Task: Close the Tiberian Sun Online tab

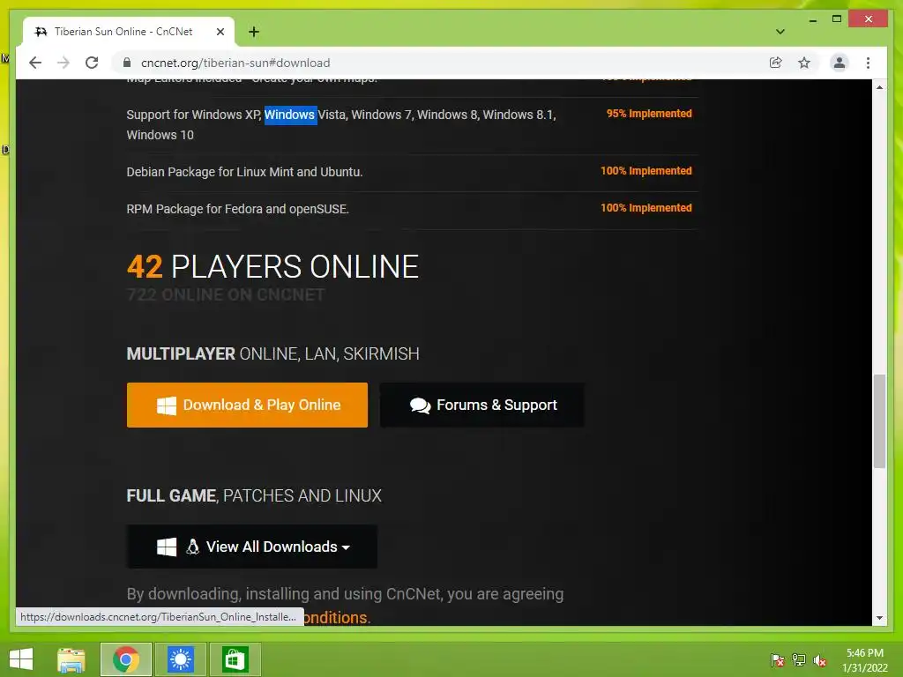Action: pyautogui.click(x=220, y=32)
